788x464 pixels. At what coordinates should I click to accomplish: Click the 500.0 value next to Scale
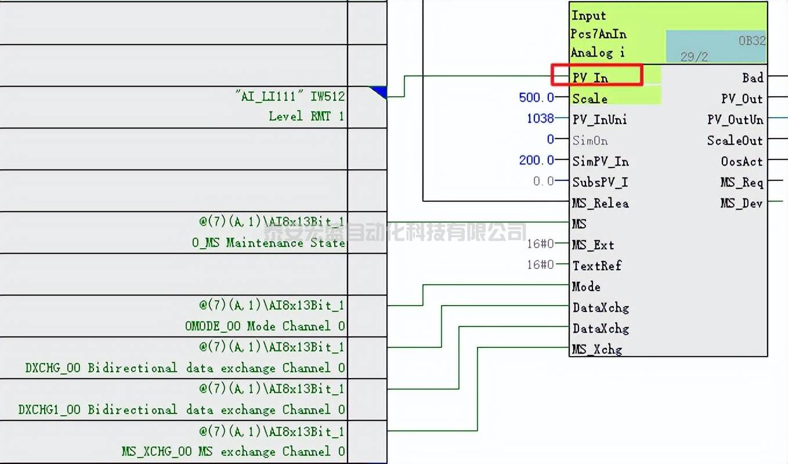[x=536, y=98]
